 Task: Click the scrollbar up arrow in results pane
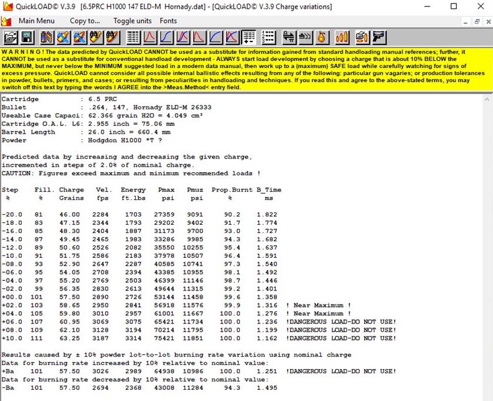[x=487, y=99]
